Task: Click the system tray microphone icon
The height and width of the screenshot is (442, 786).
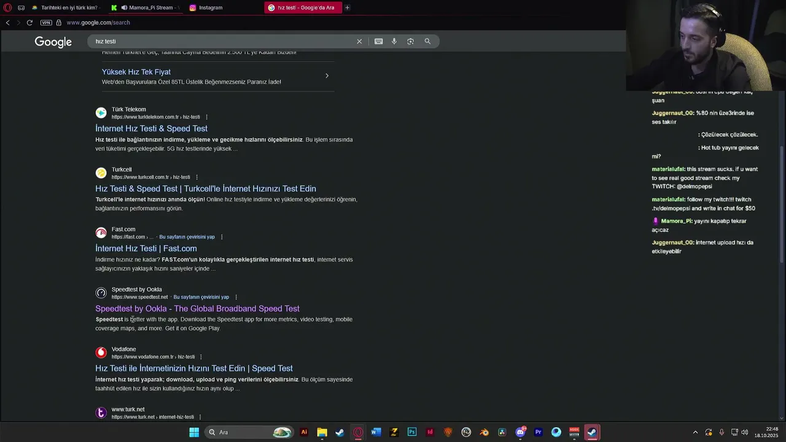Action: tap(722, 432)
